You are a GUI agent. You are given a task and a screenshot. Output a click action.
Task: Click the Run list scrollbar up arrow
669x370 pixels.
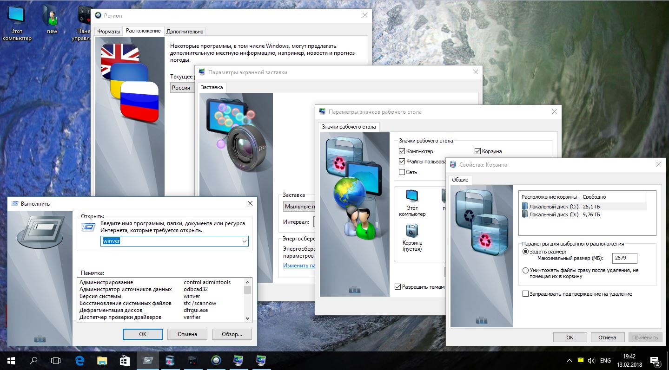coord(247,281)
